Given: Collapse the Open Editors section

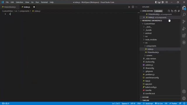Looking at the screenshot, I should [x=141, y=11].
